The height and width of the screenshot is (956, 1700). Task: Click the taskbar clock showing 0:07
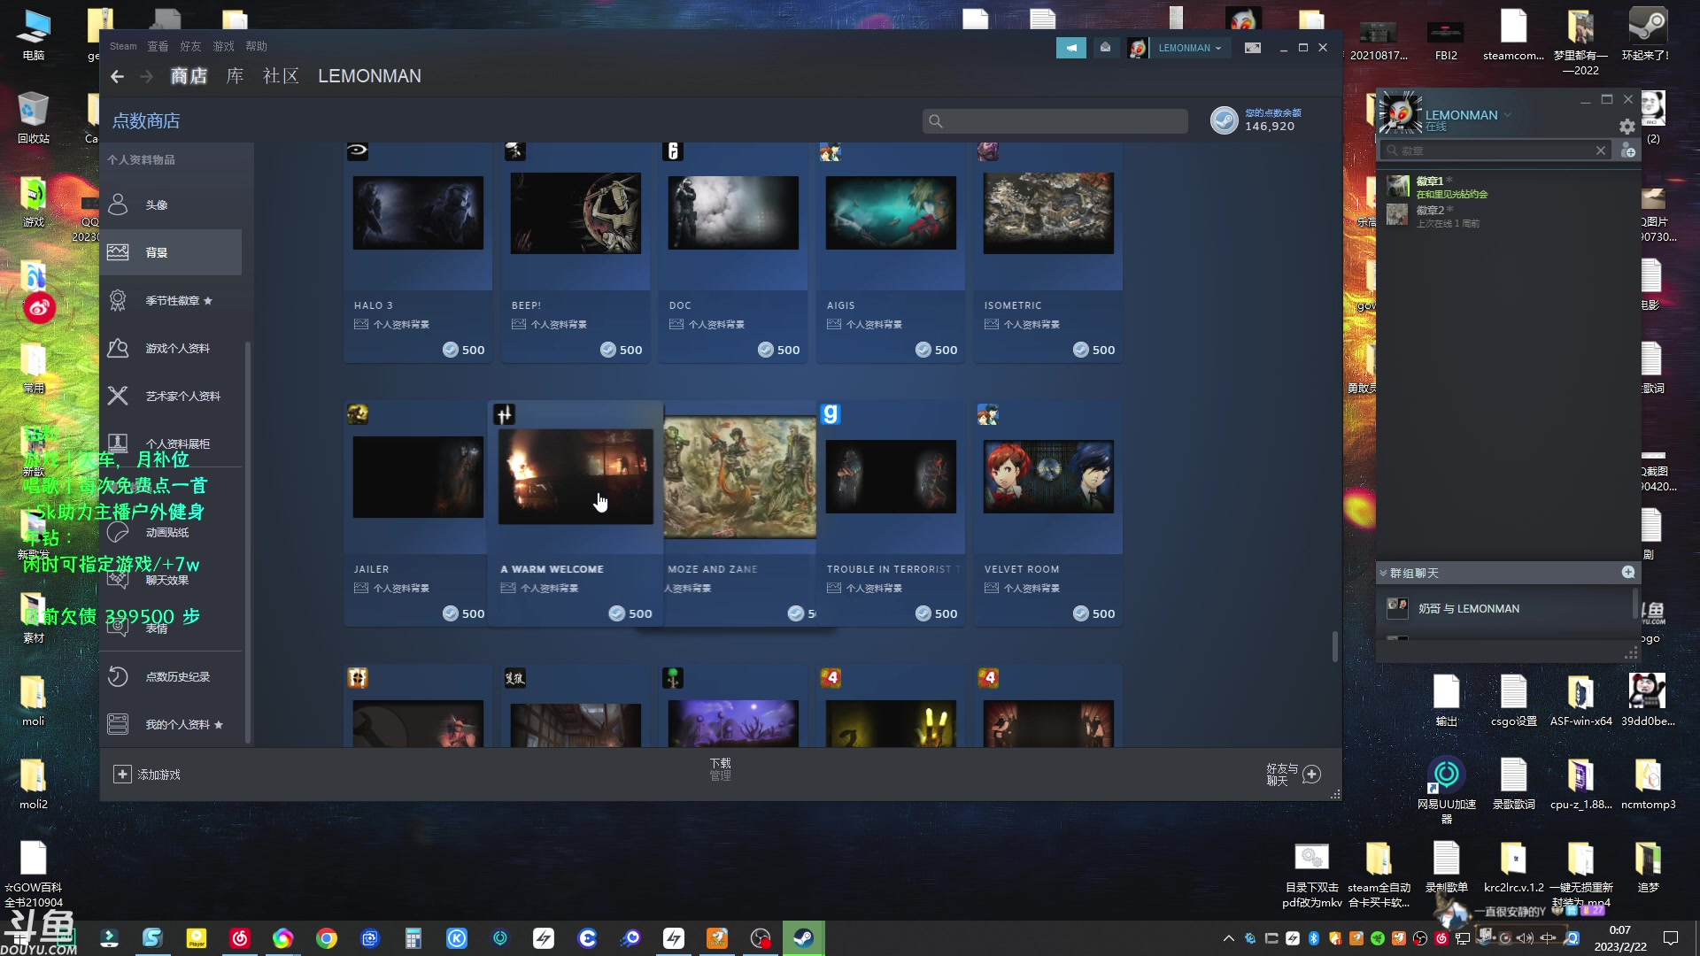1620,938
